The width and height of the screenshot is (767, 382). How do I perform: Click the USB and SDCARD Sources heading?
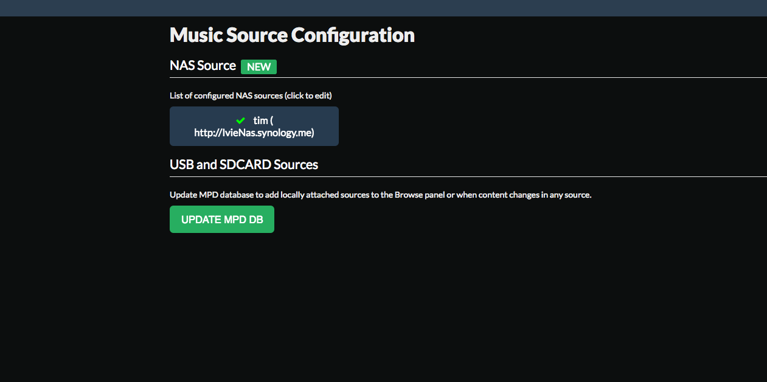244,164
